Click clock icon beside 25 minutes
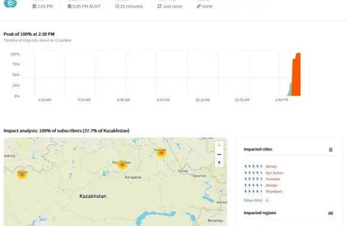 [117, 7]
